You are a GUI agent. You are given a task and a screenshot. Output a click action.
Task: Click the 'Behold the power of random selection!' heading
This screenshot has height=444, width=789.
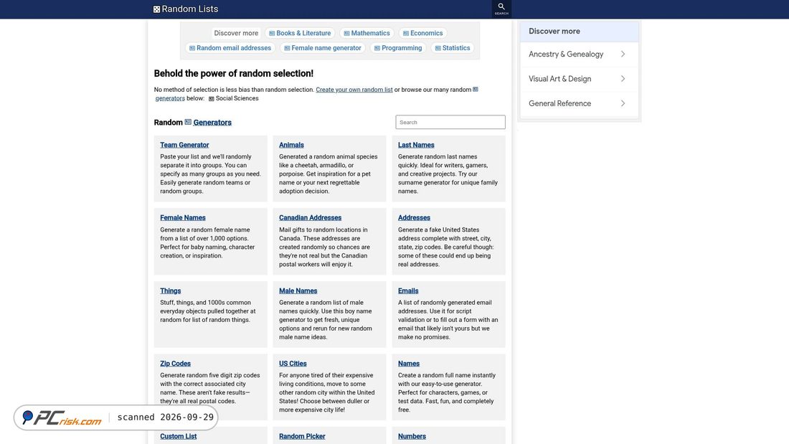pos(234,73)
